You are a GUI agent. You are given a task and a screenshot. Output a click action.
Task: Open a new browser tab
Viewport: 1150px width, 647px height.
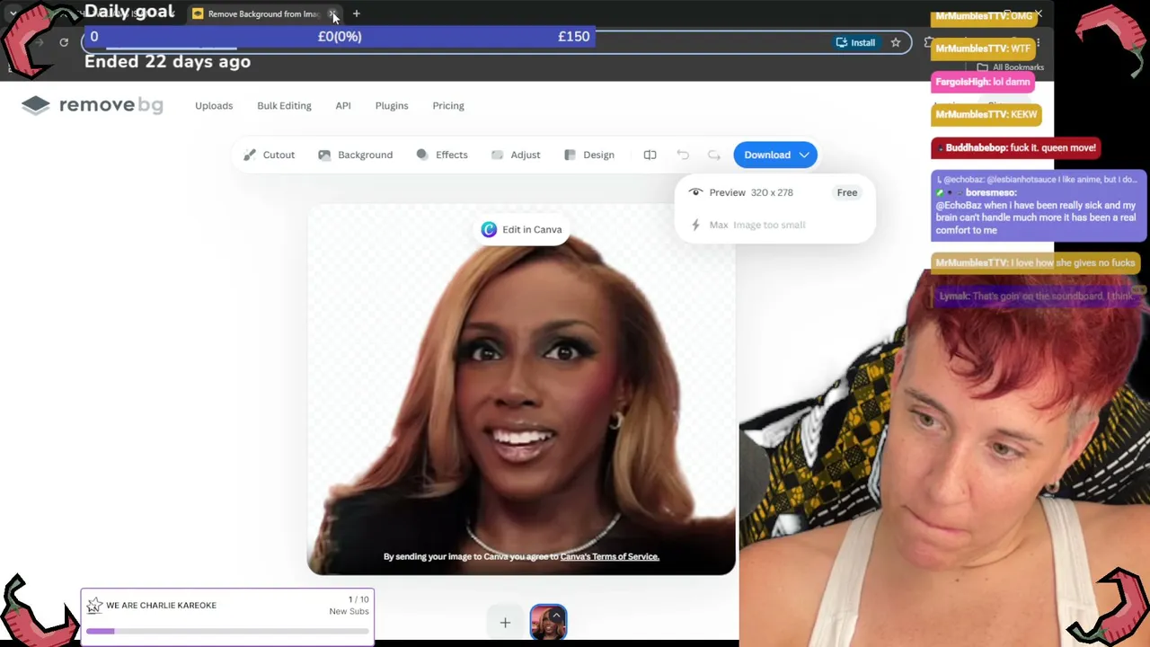(357, 13)
